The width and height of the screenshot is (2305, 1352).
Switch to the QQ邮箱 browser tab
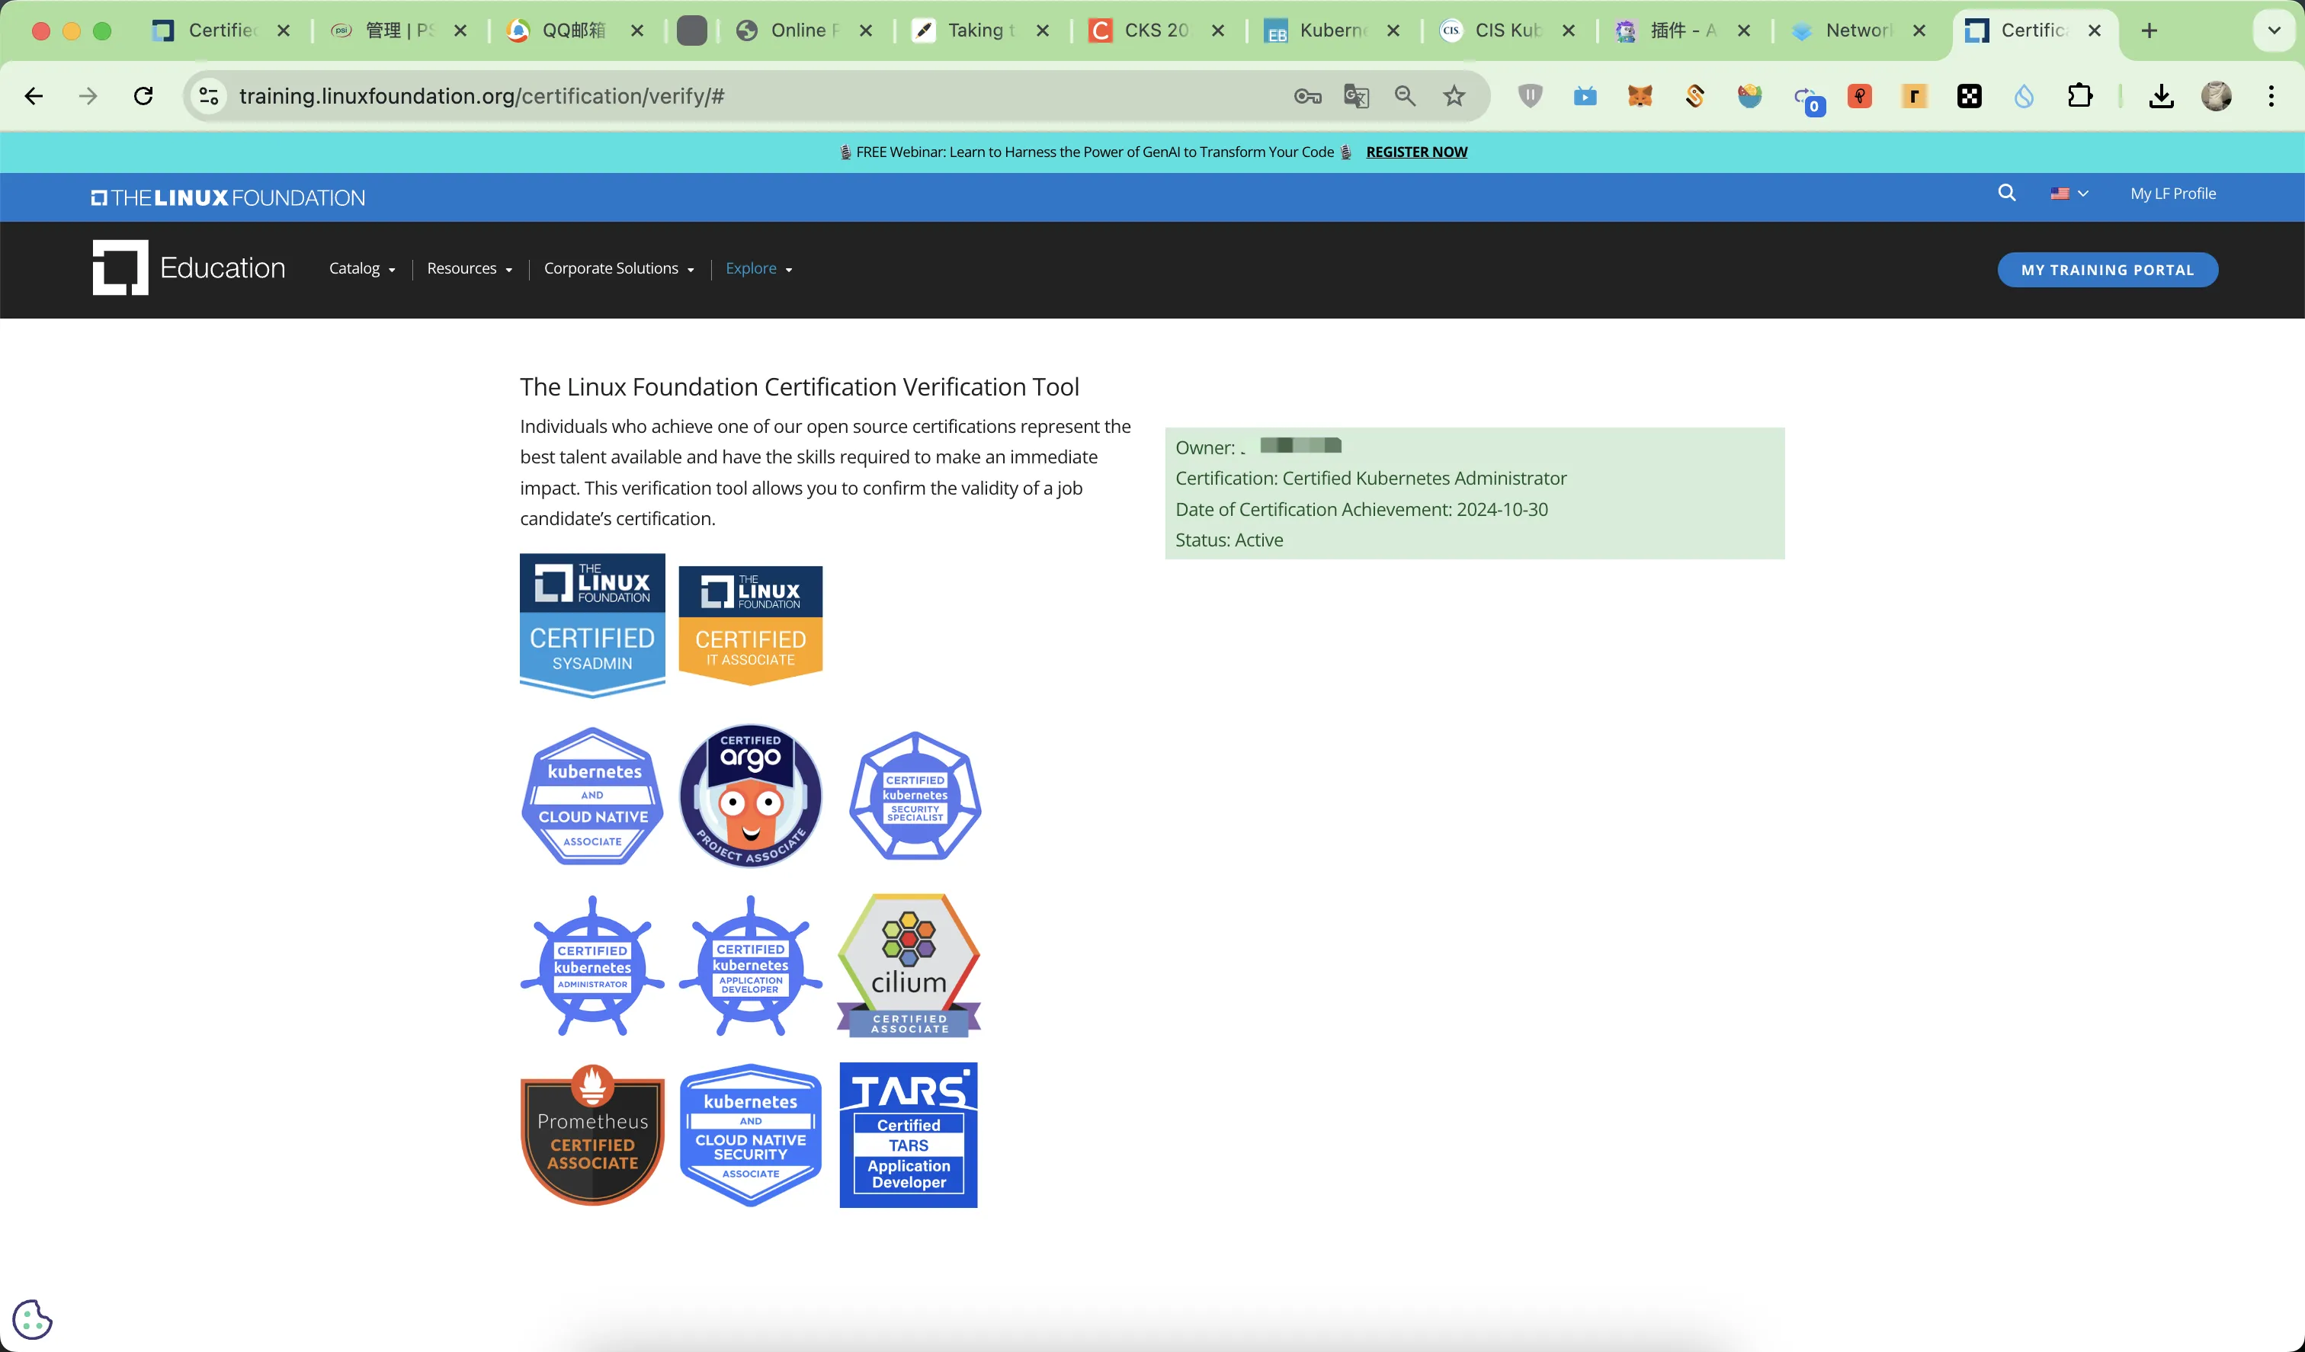click(573, 30)
